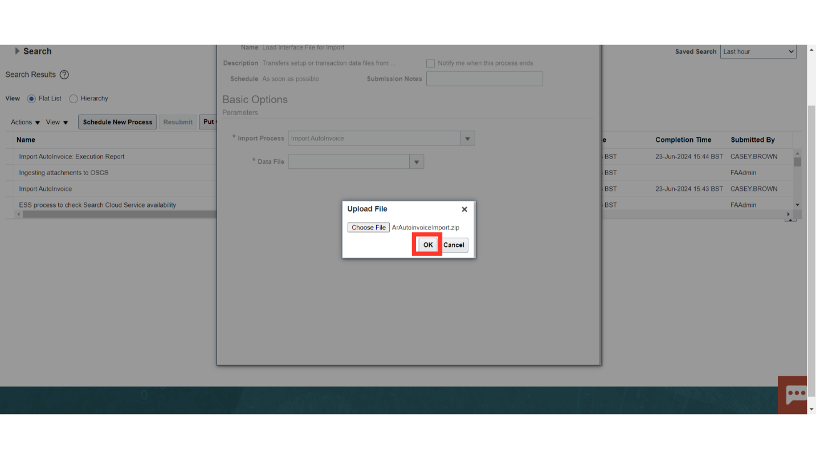Click the Name column header
This screenshot has height=459, width=816.
pos(26,140)
